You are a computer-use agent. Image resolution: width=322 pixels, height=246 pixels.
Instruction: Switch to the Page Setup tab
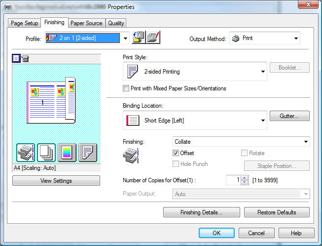point(25,23)
